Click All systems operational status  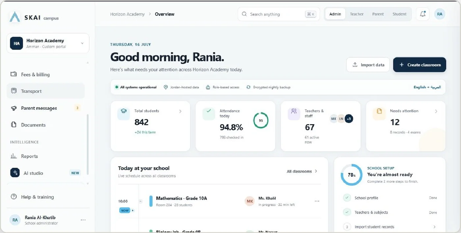click(x=136, y=87)
